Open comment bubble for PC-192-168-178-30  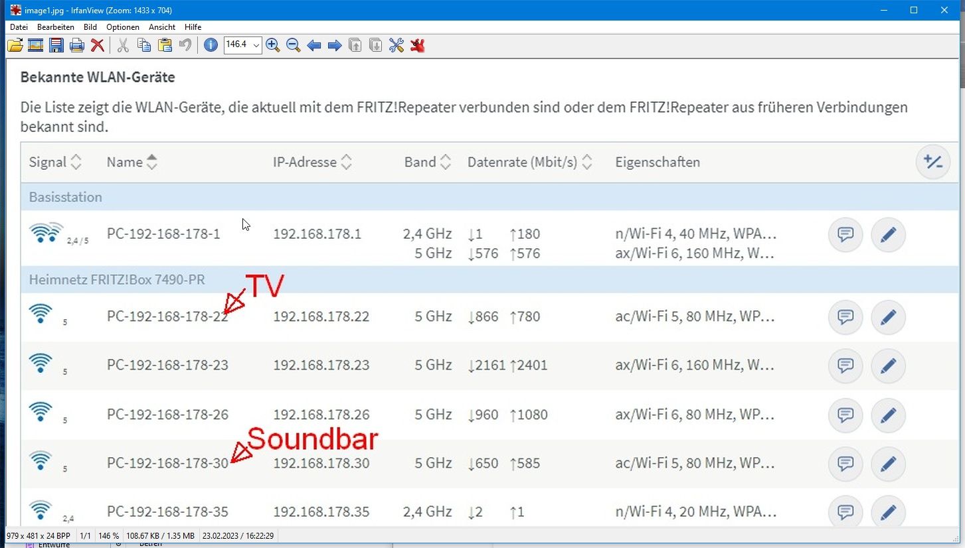click(x=845, y=464)
